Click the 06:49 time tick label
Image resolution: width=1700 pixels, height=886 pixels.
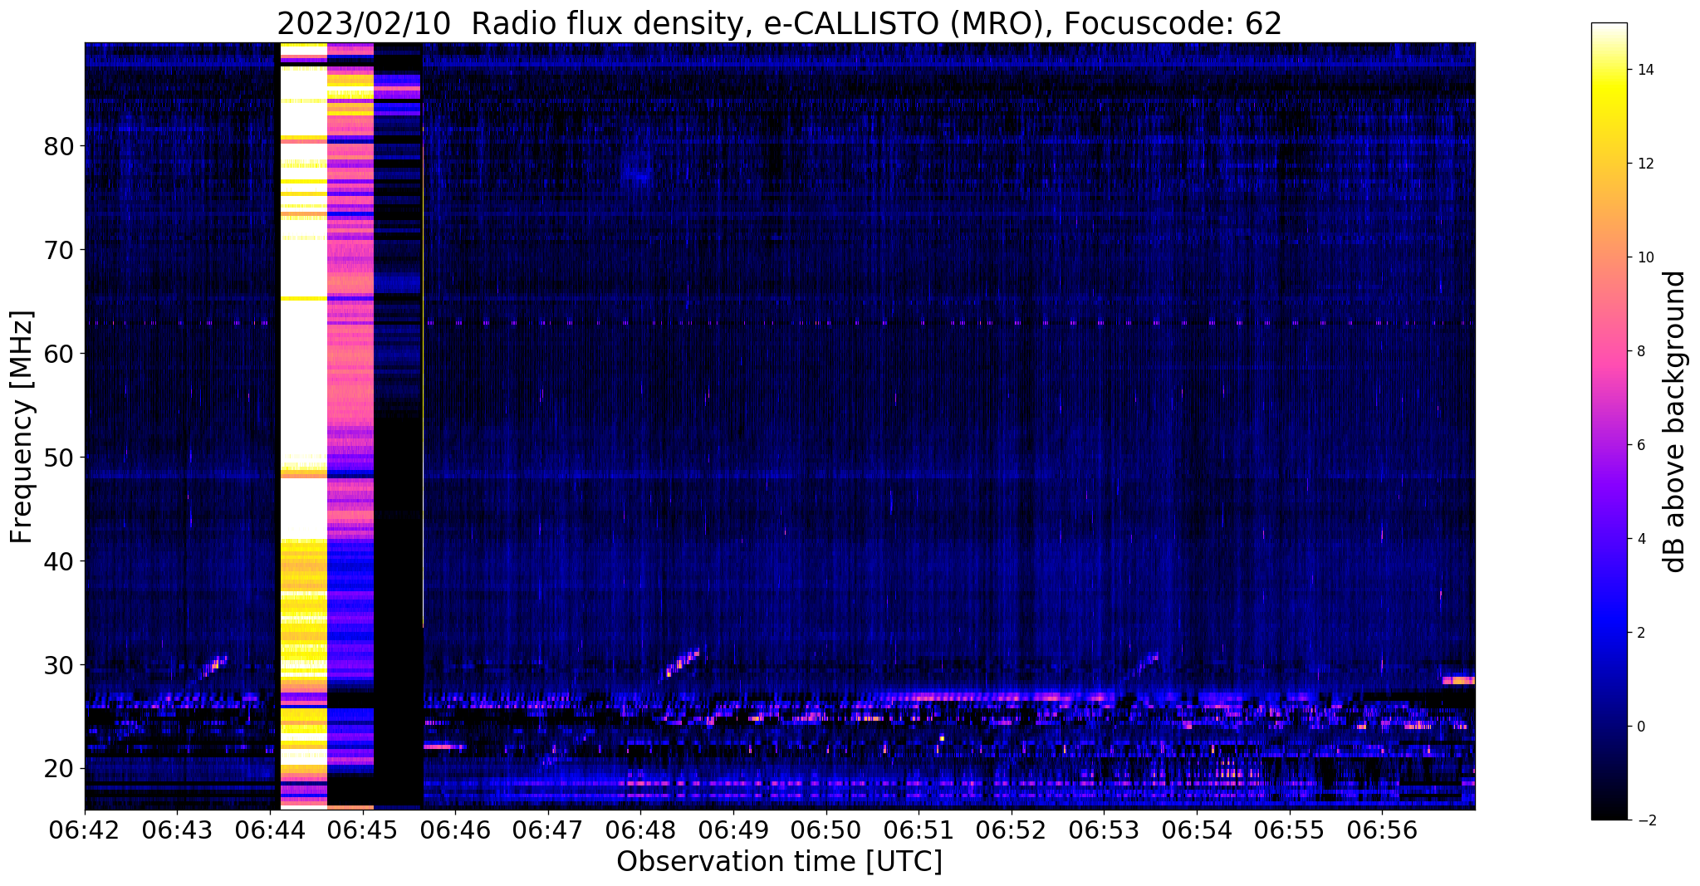(733, 829)
